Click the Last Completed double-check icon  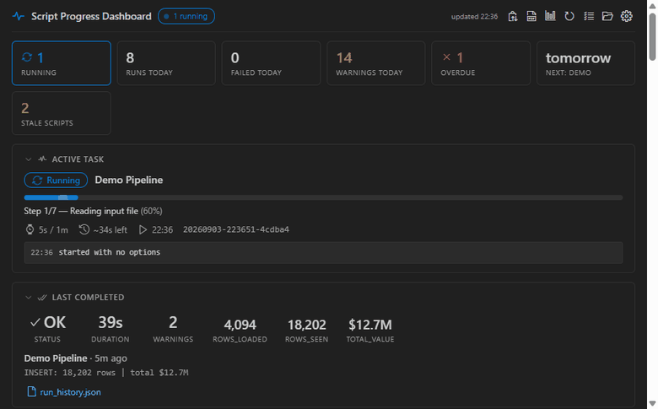(42, 298)
